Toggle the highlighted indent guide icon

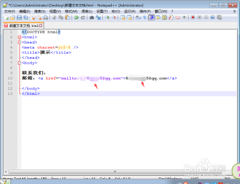click(151, 17)
